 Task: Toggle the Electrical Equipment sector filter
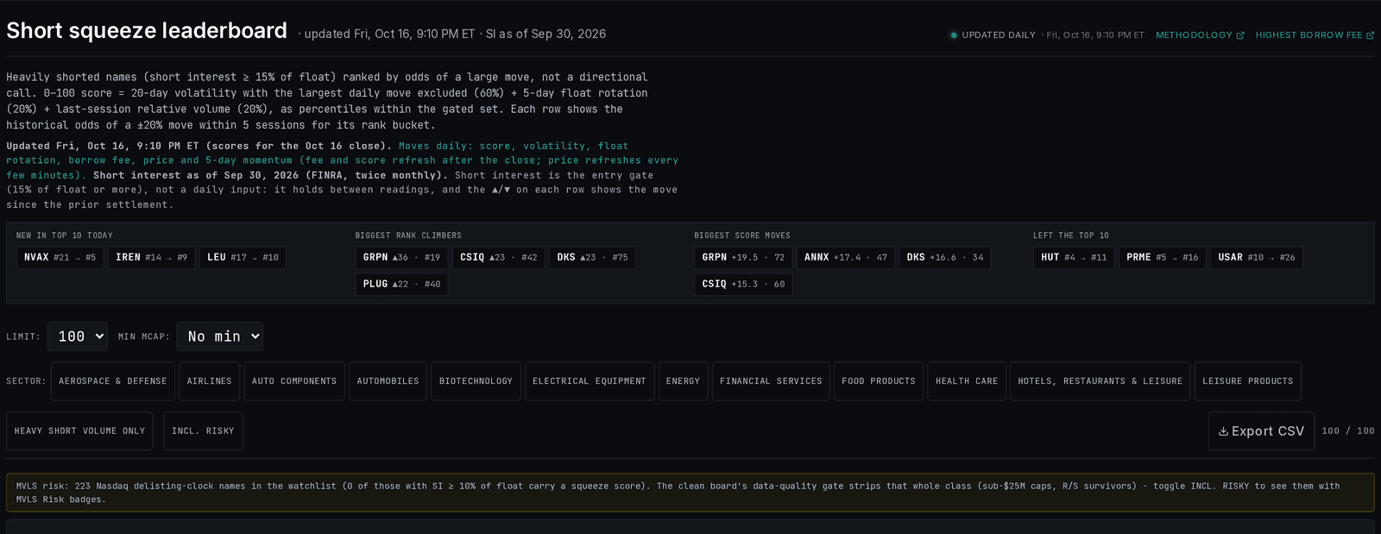tap(590, 381)
